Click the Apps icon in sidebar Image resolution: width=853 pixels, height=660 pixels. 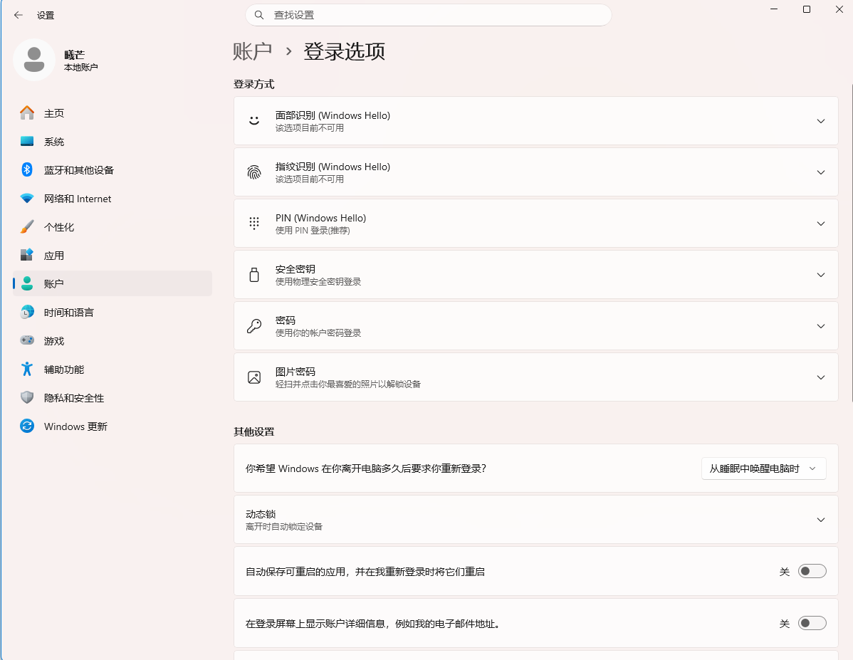click(27, 255)
